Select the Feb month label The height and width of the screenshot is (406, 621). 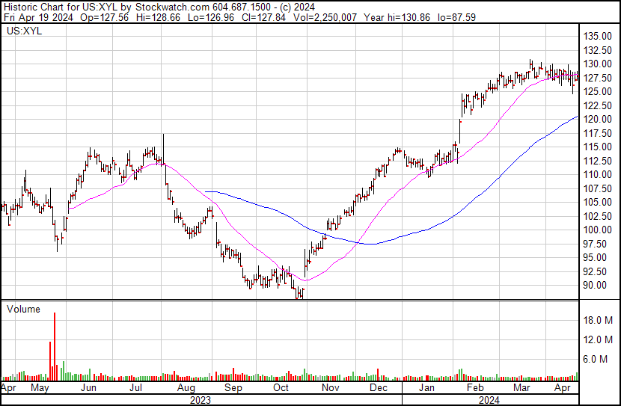[x=475, y=387]
